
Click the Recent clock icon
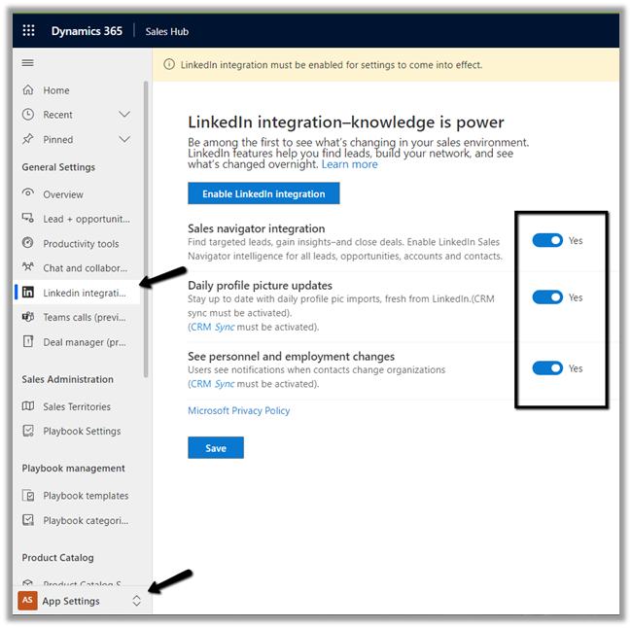(x=28, y=115)
